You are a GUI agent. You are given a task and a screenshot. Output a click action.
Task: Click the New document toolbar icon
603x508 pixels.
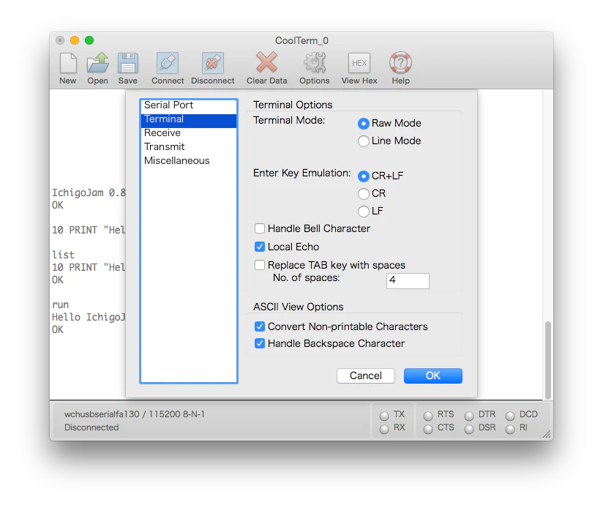point(68,63)
